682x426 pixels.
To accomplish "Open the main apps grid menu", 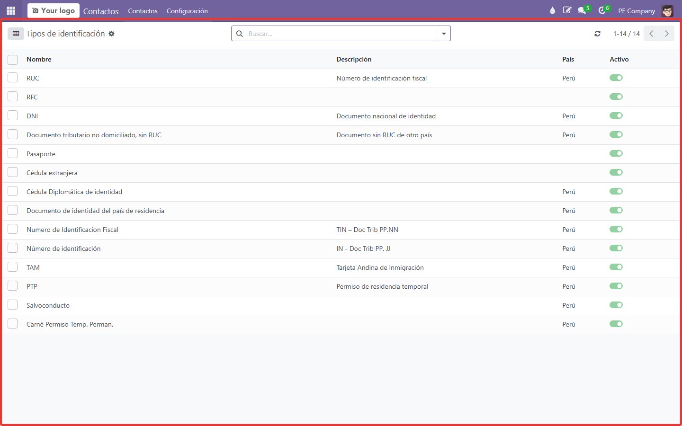I will [x=11, y=10].
